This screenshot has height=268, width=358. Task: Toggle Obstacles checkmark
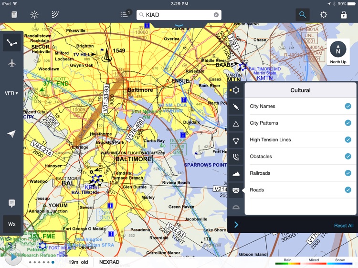click(348, 156)
